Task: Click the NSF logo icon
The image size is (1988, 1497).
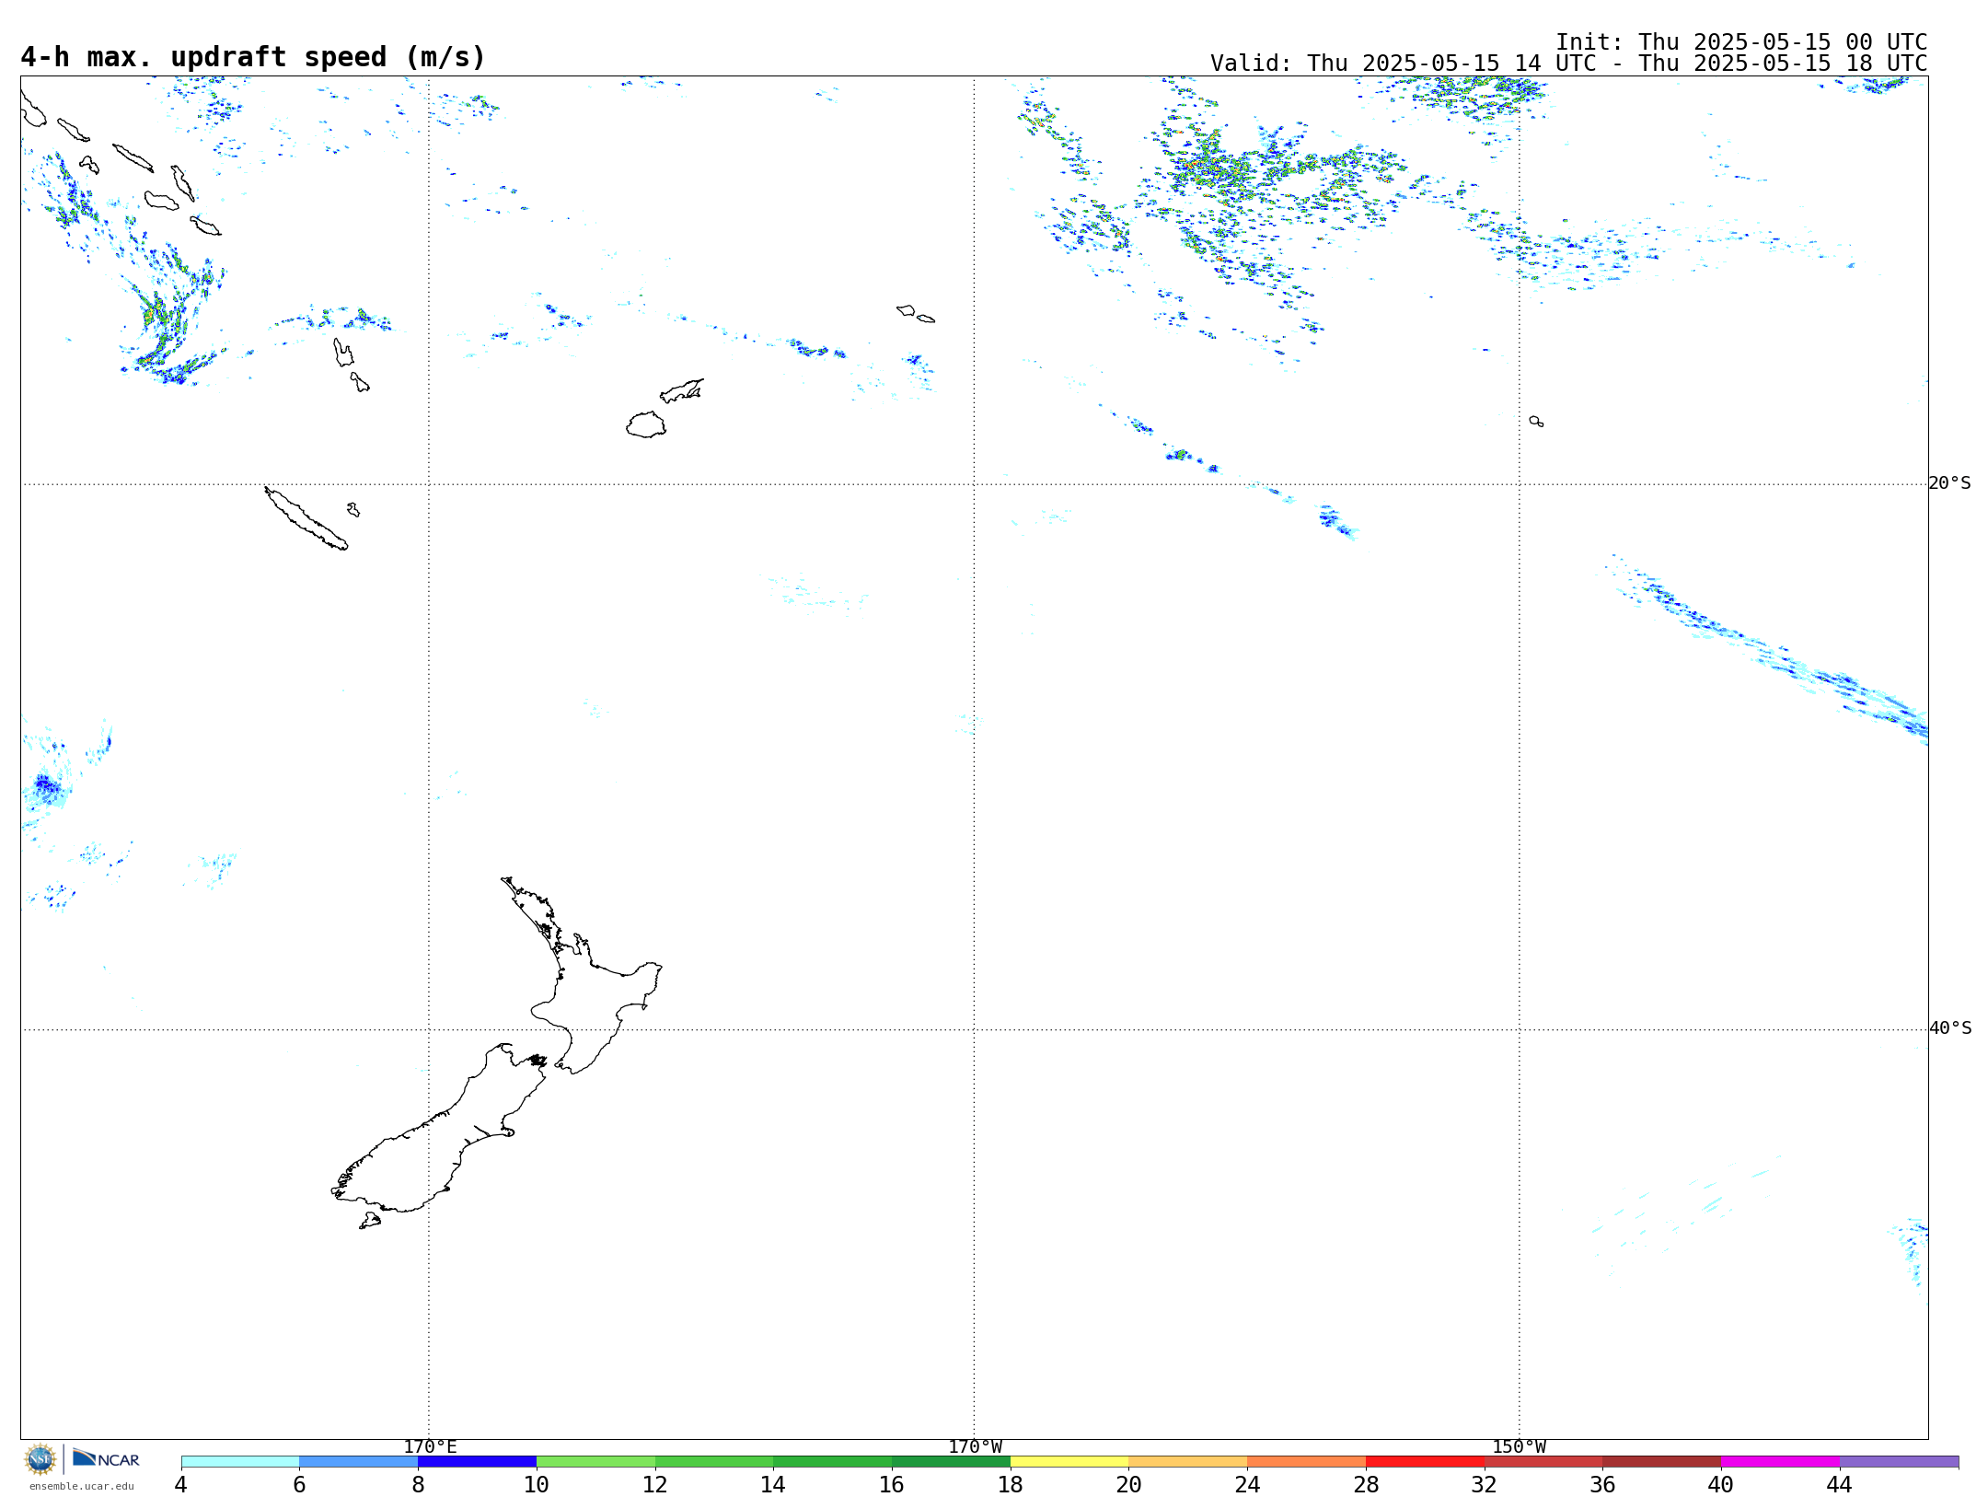Action: 40,1458
